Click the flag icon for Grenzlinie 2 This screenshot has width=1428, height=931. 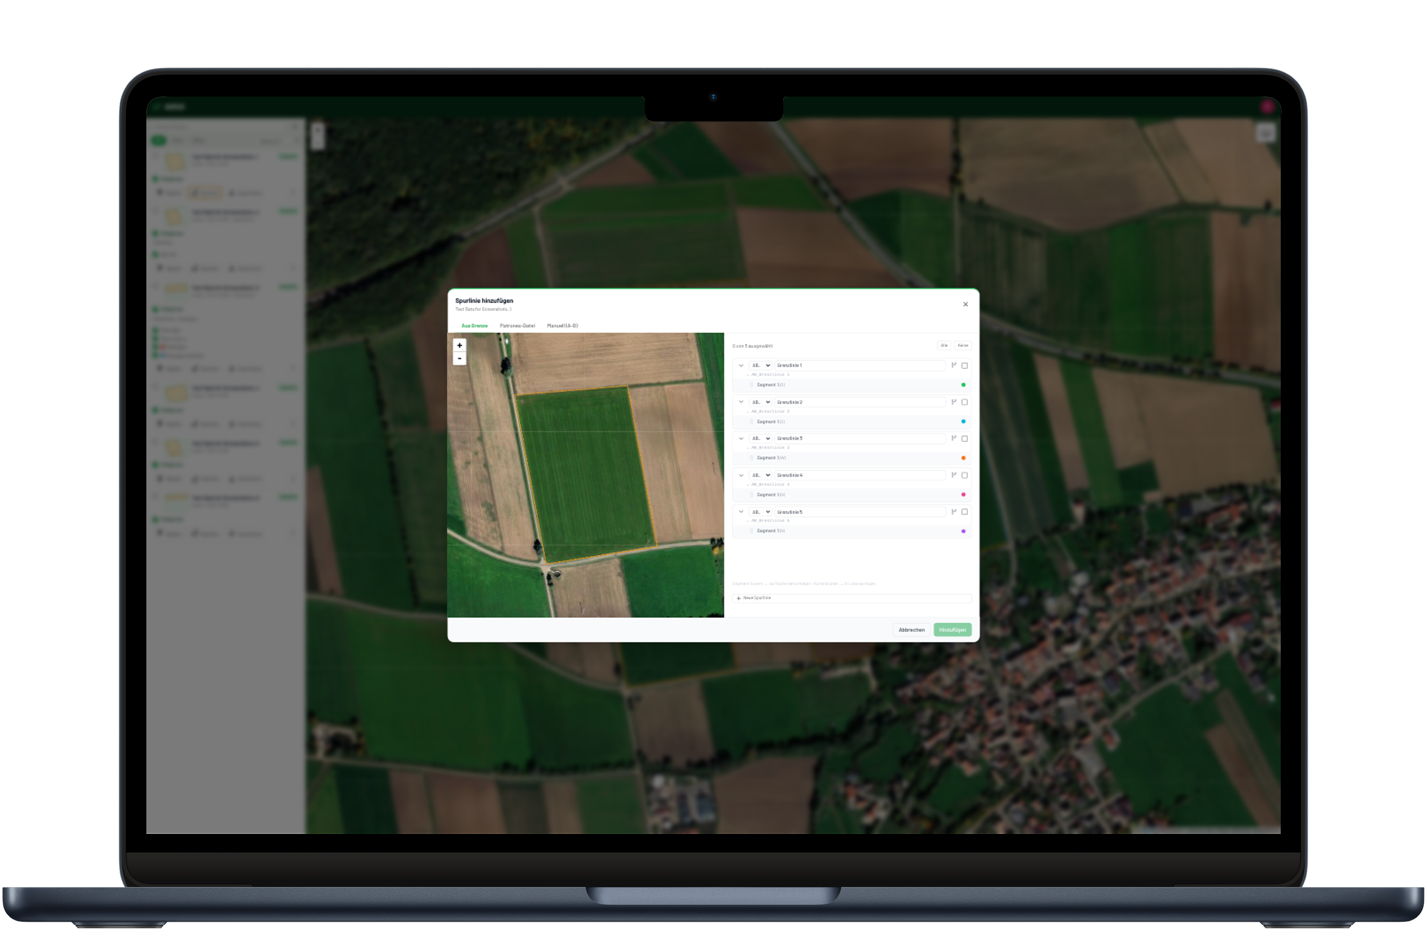point(953,402)
